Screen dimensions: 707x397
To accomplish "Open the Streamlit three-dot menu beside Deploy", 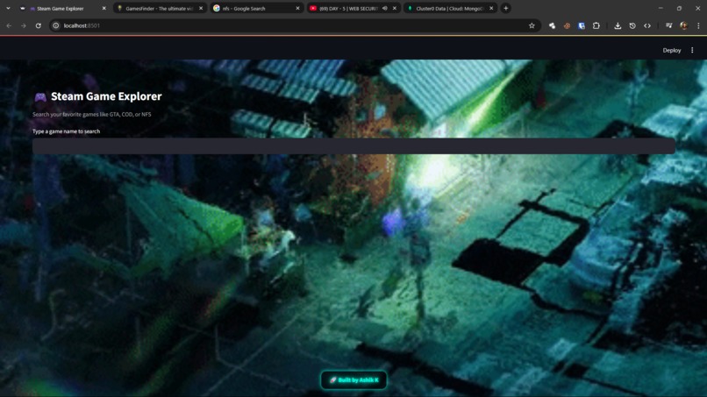I will [x=692, y=51].
